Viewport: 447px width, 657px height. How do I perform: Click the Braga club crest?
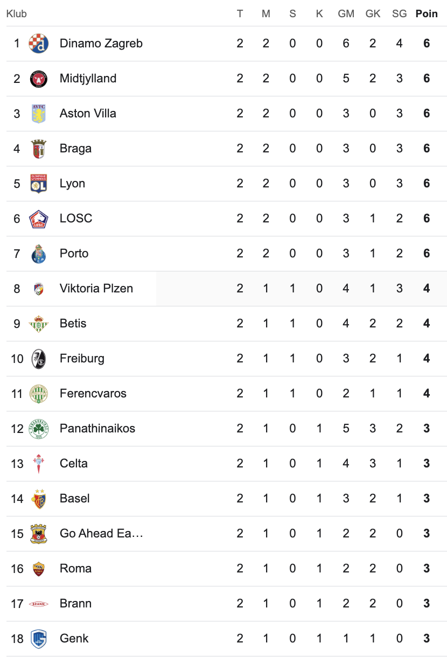[38, 149]
